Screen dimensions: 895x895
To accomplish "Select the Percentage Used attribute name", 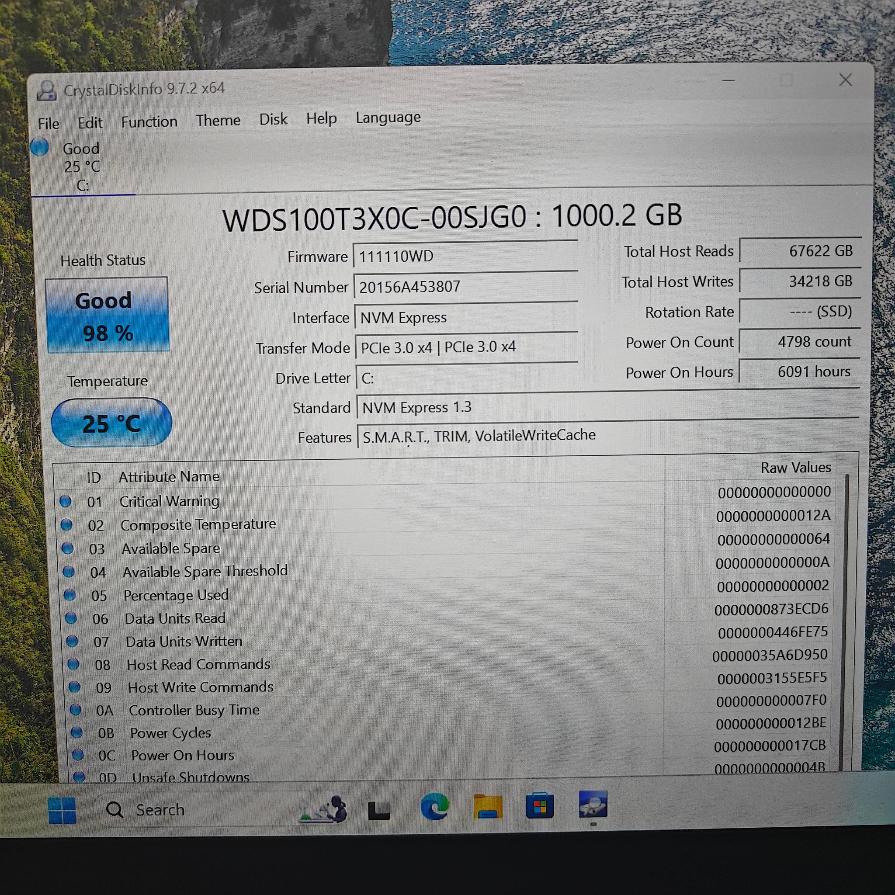I will 176,595.
